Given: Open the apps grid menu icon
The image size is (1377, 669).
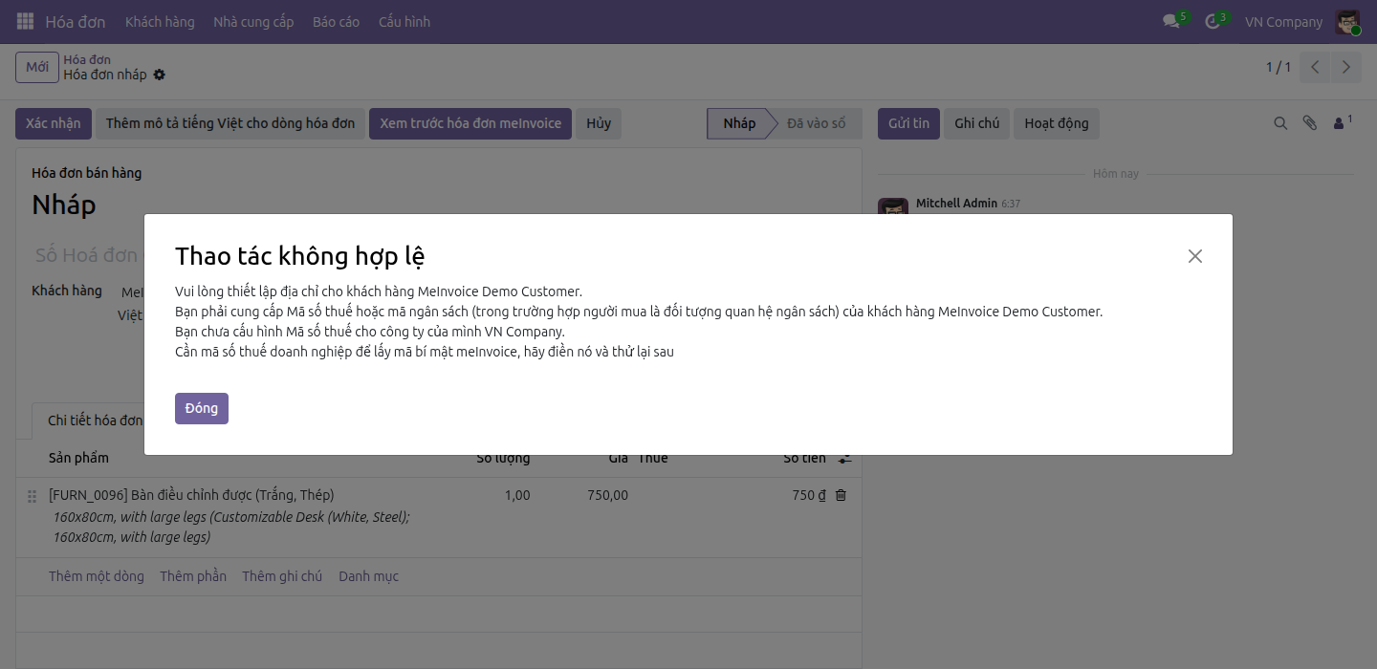Looking at the screenshot, I should (25, 21).
